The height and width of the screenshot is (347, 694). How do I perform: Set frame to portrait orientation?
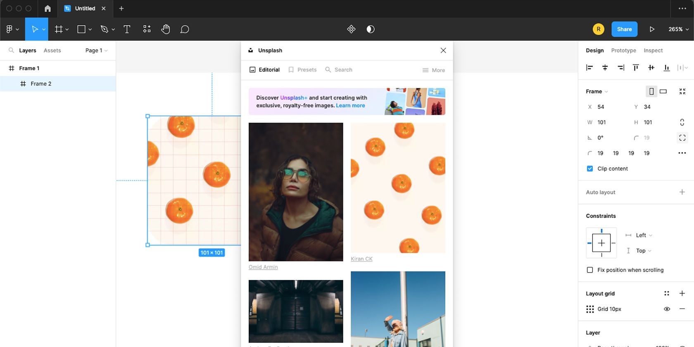651,91
